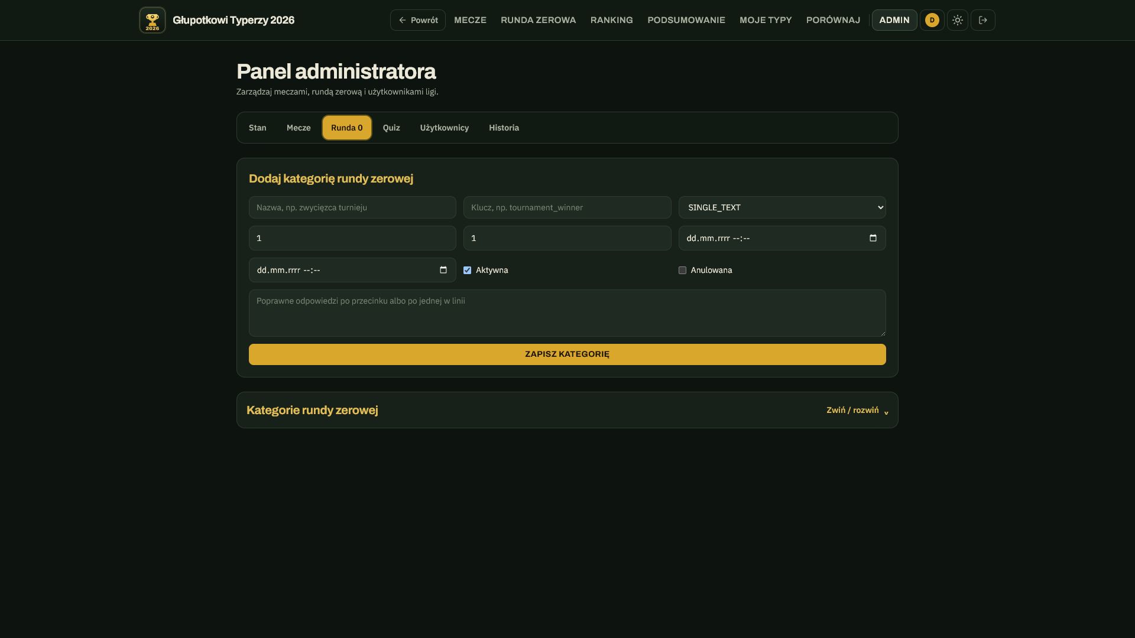Open the user avatar D icon
The image size is (1135, 638).
click(932, 20)
